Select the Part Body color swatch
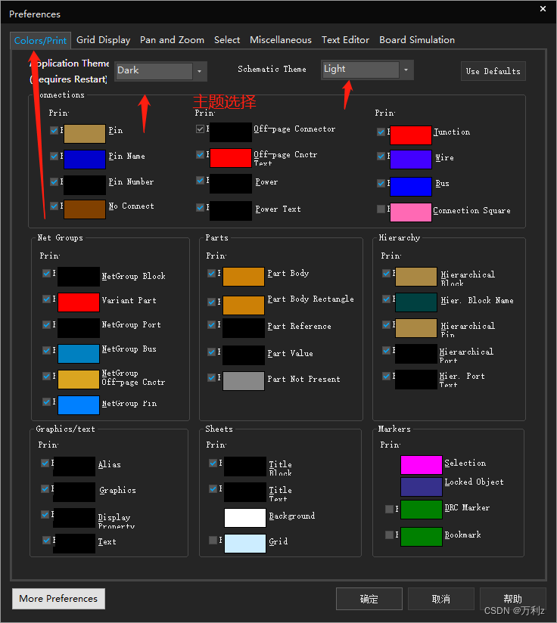This screenshot has width=557, height=623. click(x=243, y=276)
